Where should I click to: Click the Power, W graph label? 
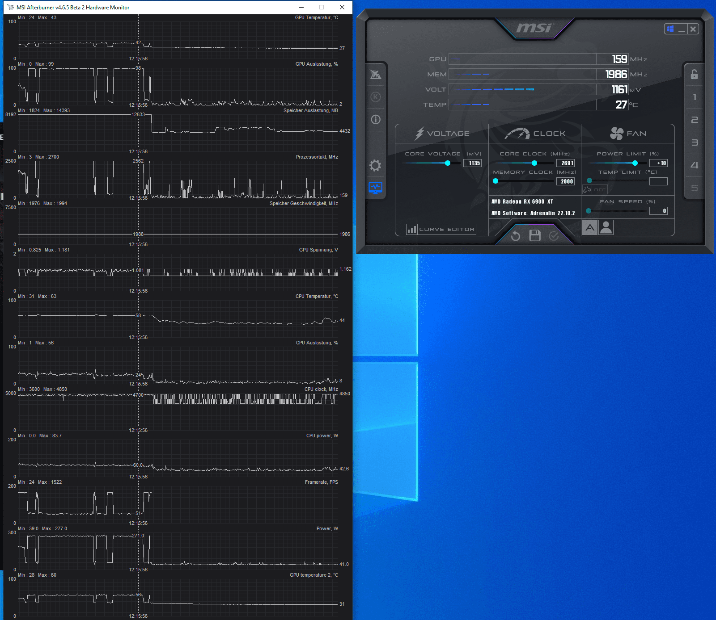point(327,528)
